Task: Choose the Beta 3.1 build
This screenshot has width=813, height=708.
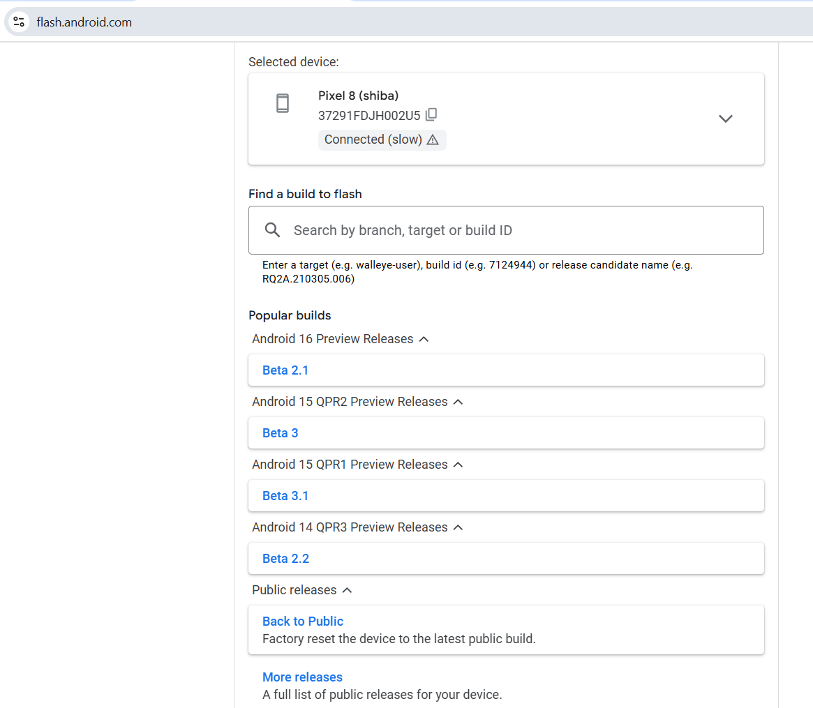Action: click(x=285, y=496)
